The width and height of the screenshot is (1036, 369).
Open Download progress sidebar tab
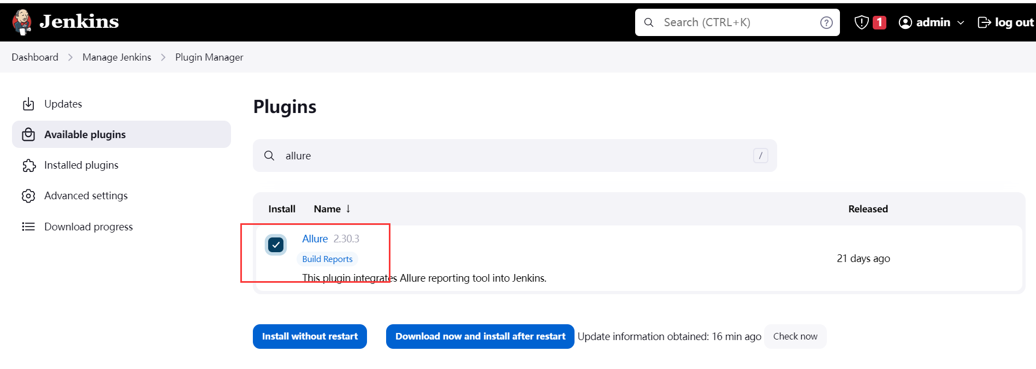point(121,227)
